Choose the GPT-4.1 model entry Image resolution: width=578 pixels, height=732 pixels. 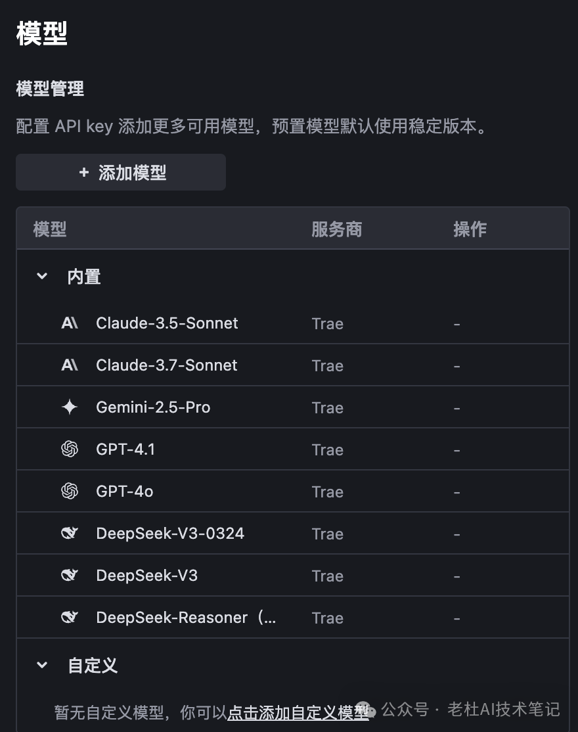(125, 449)
